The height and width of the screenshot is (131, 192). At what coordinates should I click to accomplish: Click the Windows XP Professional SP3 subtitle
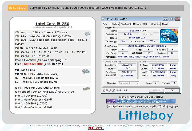52,27
